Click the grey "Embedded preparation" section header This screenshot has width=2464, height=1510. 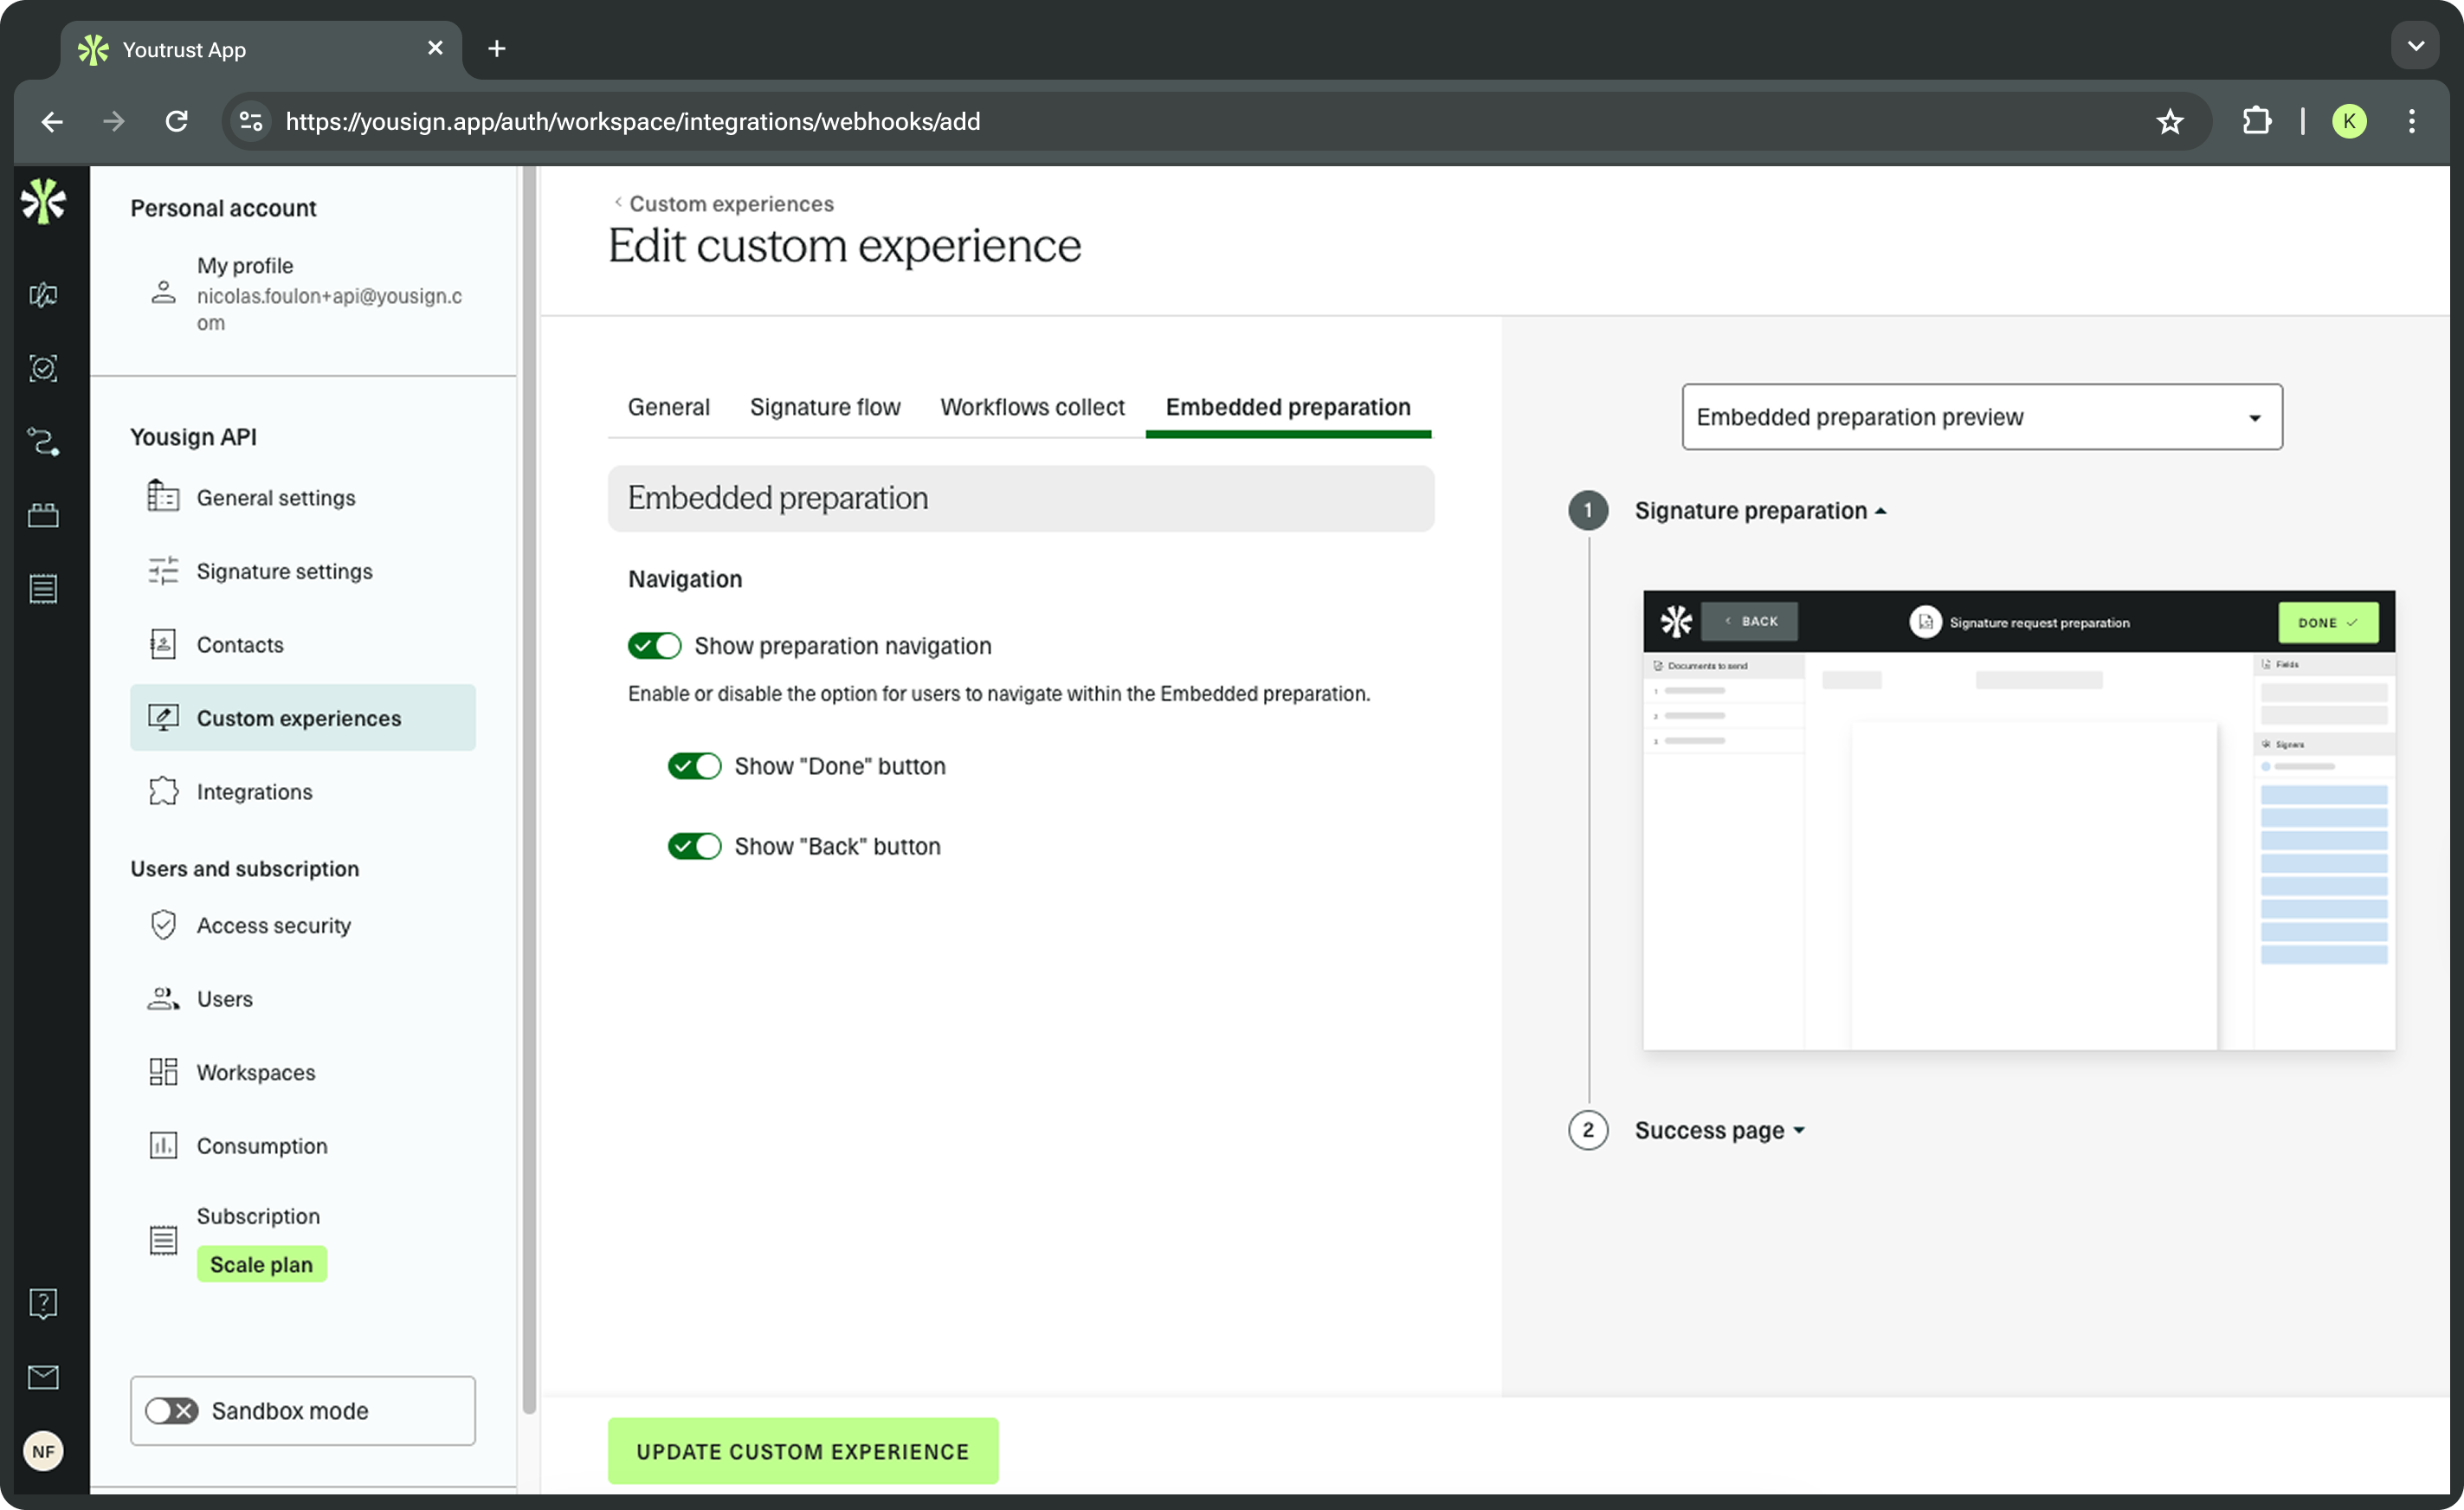[1021, 498]
